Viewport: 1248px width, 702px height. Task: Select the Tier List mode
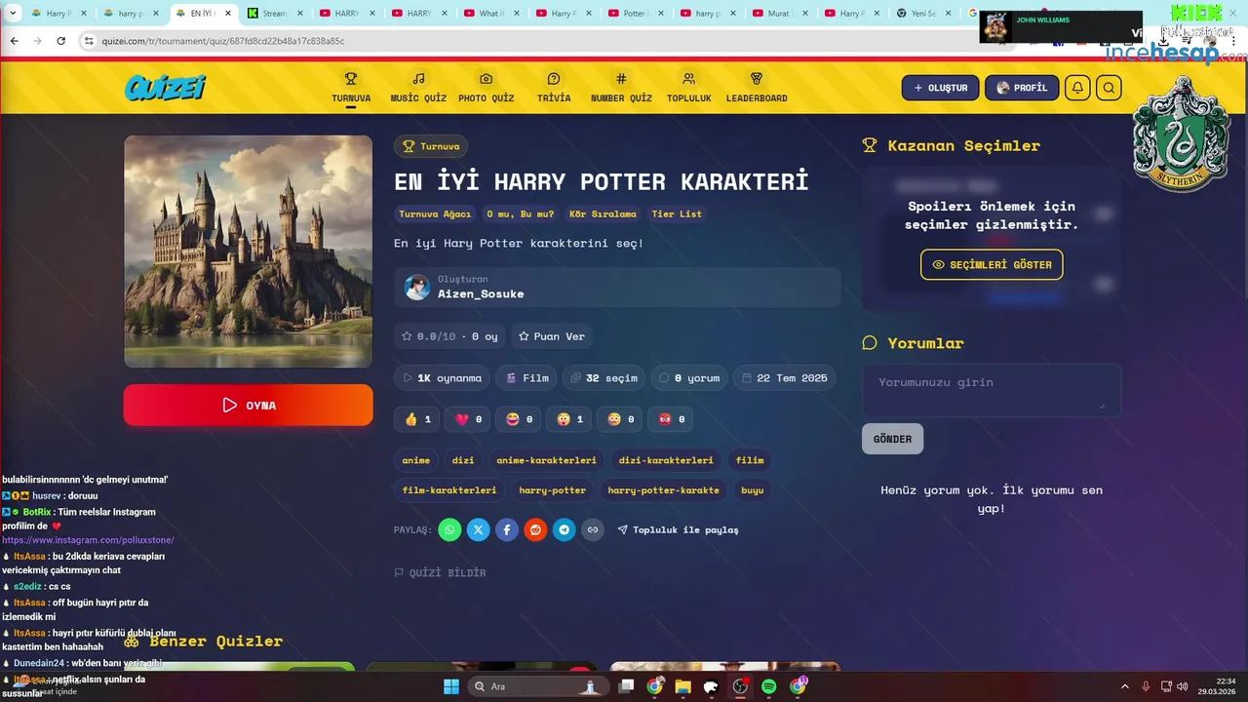677,214
